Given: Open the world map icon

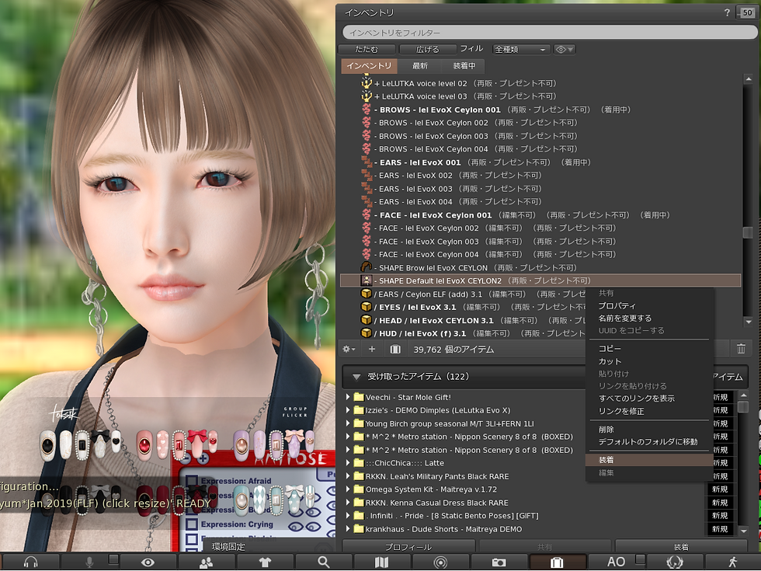Looking at the screenshot, I should [x=382, y=562].
